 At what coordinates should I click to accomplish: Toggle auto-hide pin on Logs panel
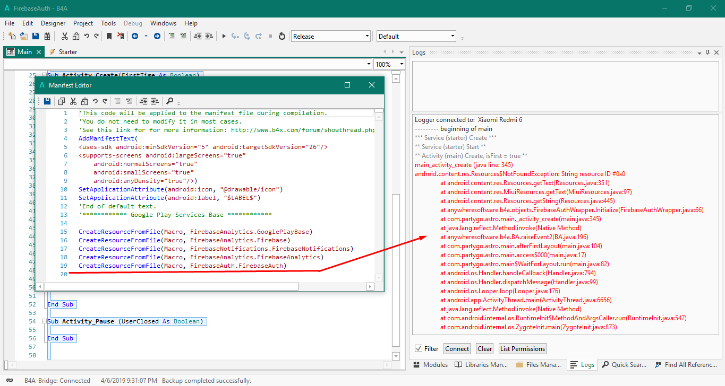pyautogui.click(x=708, y=52)
